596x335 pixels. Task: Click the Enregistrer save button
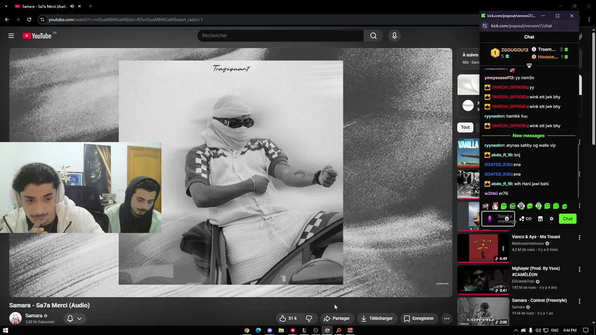[x=419, y=318]
